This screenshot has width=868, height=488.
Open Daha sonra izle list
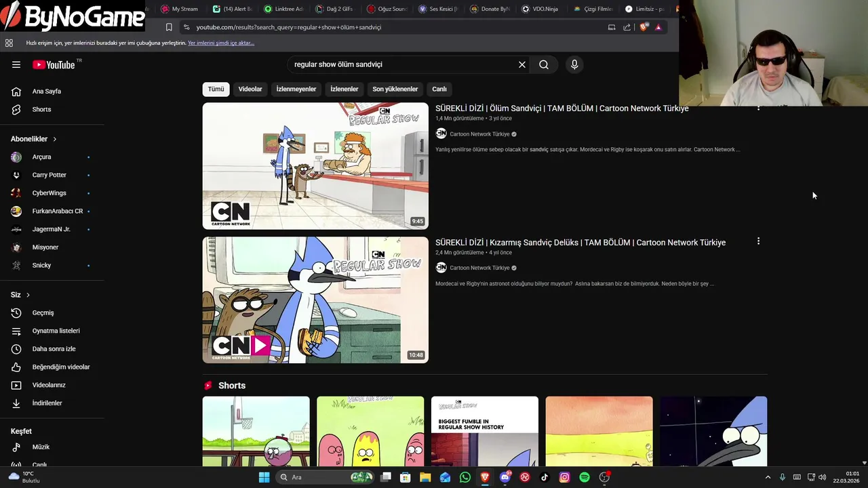click(x=52, y=349)
